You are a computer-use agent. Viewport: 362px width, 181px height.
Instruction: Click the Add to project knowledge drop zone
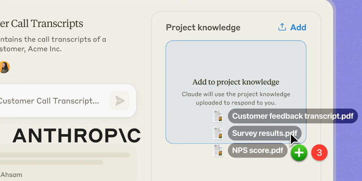236,92
